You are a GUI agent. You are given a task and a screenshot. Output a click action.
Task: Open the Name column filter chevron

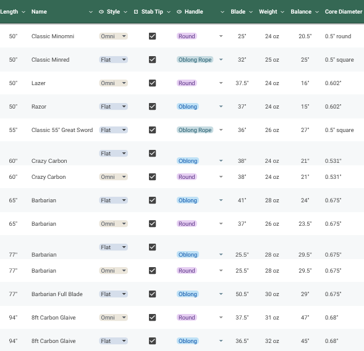click(91, 12)
